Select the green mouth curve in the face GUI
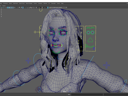 [x=90, y=47]
